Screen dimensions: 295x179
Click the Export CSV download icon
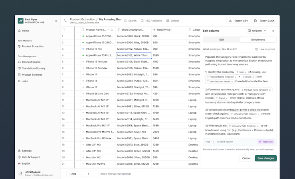click(x=230, y=21)
